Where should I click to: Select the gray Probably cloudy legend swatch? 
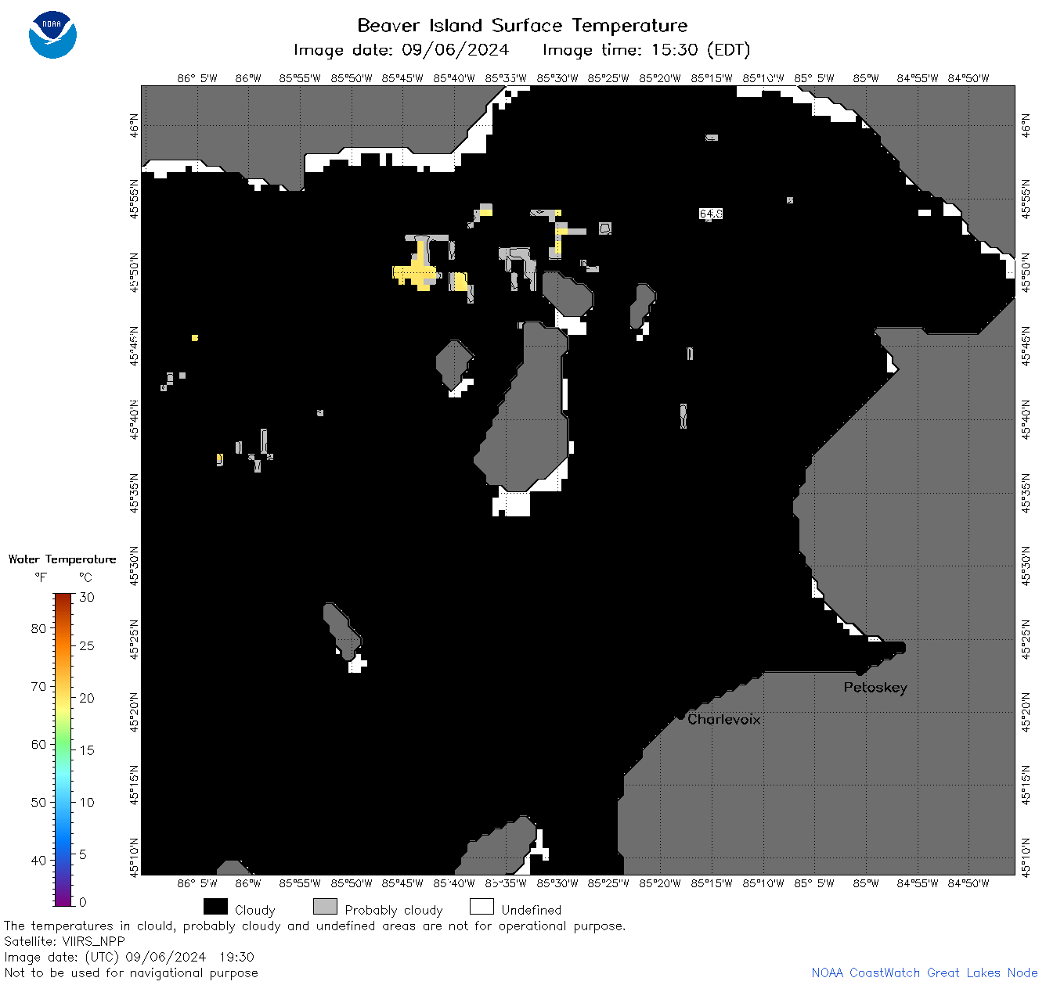325,907
